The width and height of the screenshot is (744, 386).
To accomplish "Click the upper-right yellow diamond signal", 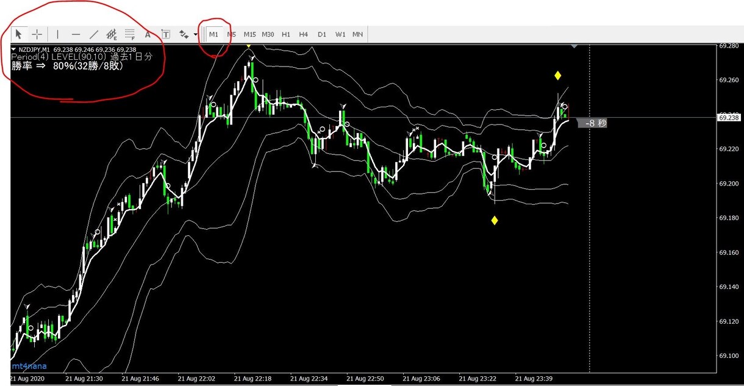I will pos(557,76).
